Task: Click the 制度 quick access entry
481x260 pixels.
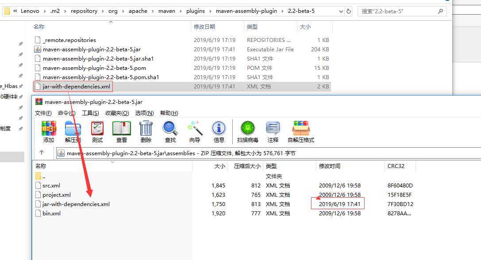Action: (x=5, y=129)
